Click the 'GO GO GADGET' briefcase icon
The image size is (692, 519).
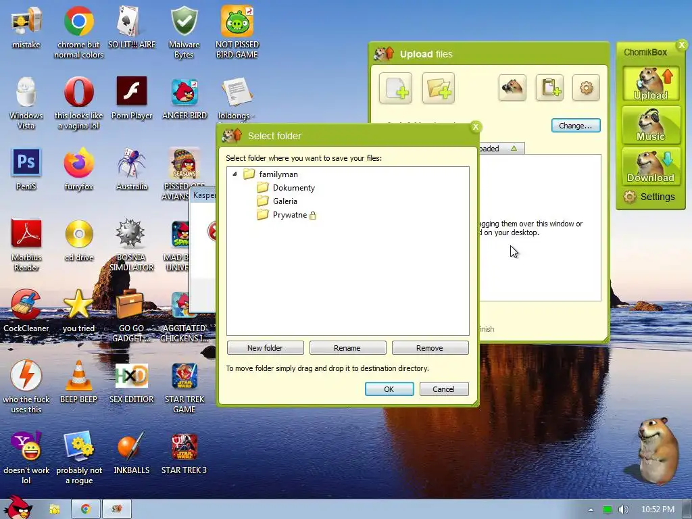[132, 316]
